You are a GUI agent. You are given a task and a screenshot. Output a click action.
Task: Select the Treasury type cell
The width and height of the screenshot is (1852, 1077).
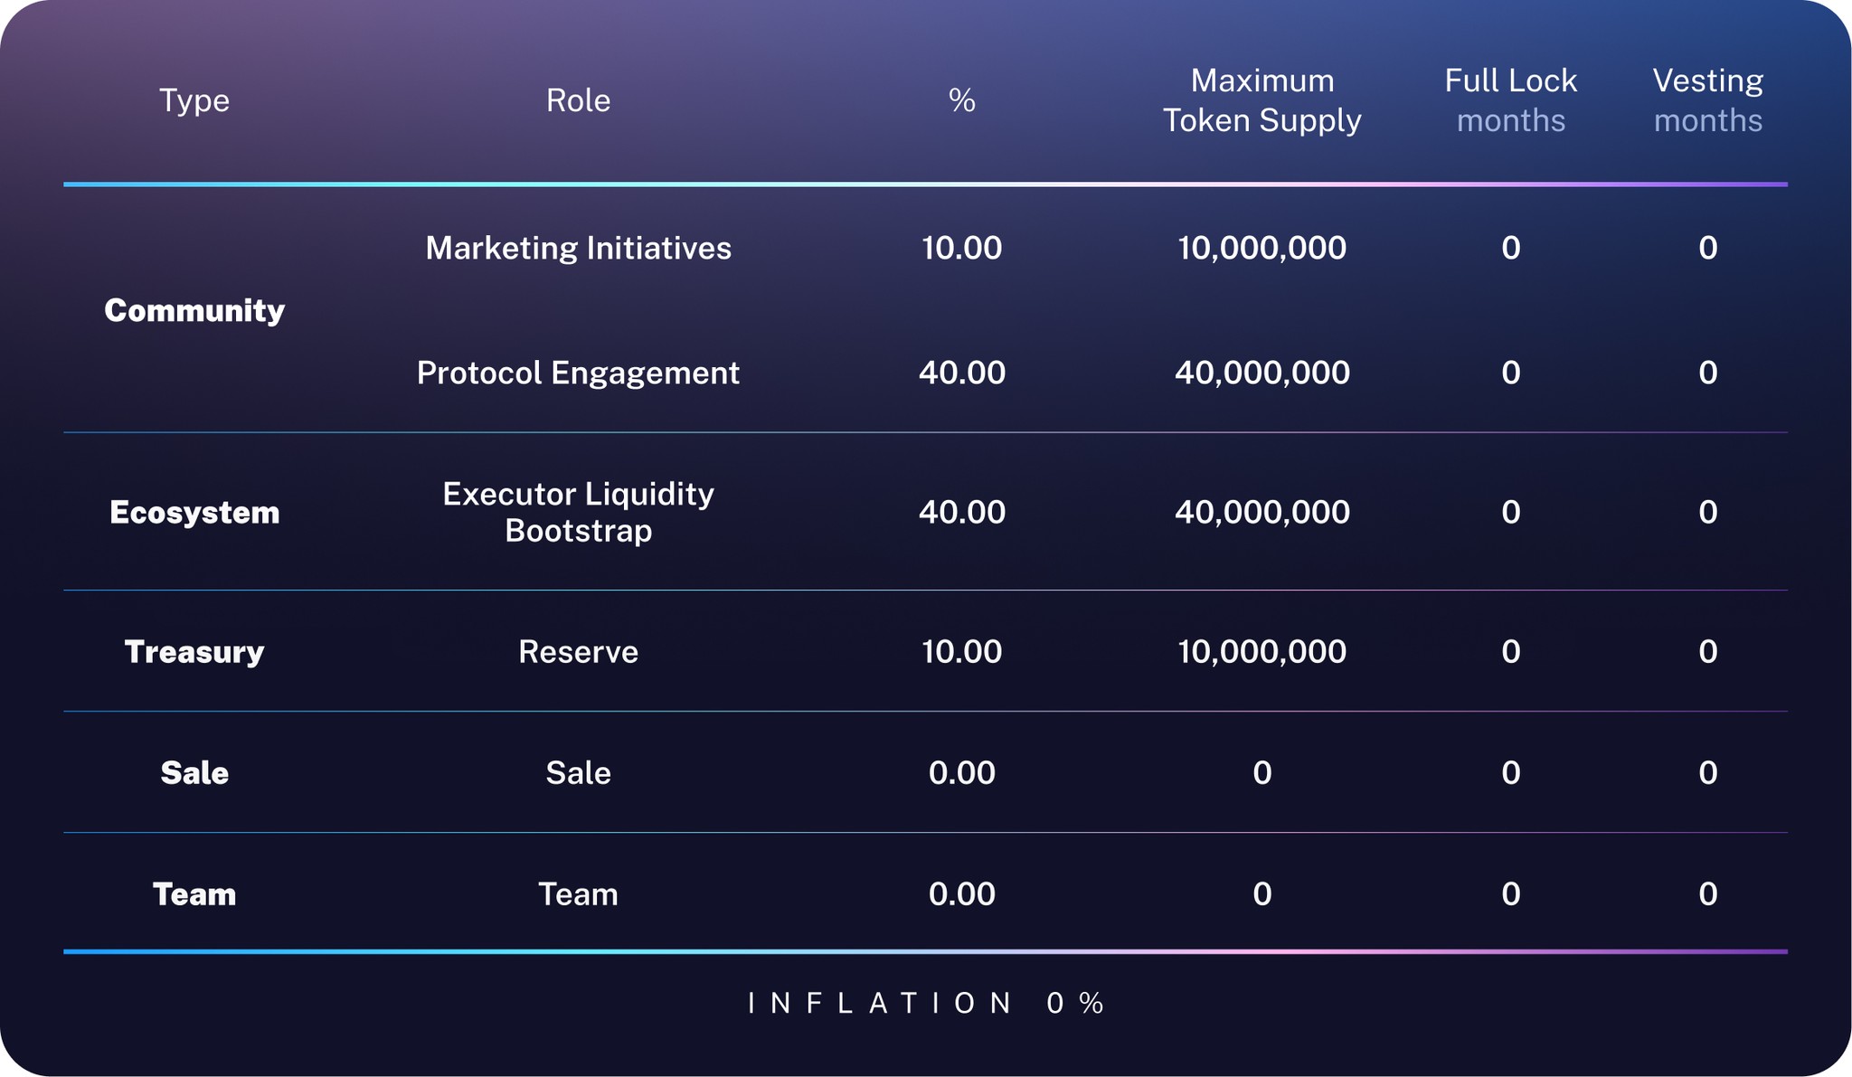[x=194, y=651]
